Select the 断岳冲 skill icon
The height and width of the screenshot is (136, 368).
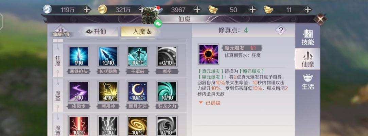(x=108, y=91)
